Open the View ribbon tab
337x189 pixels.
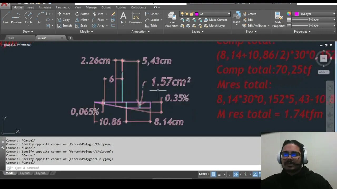(x=78, y=7)
